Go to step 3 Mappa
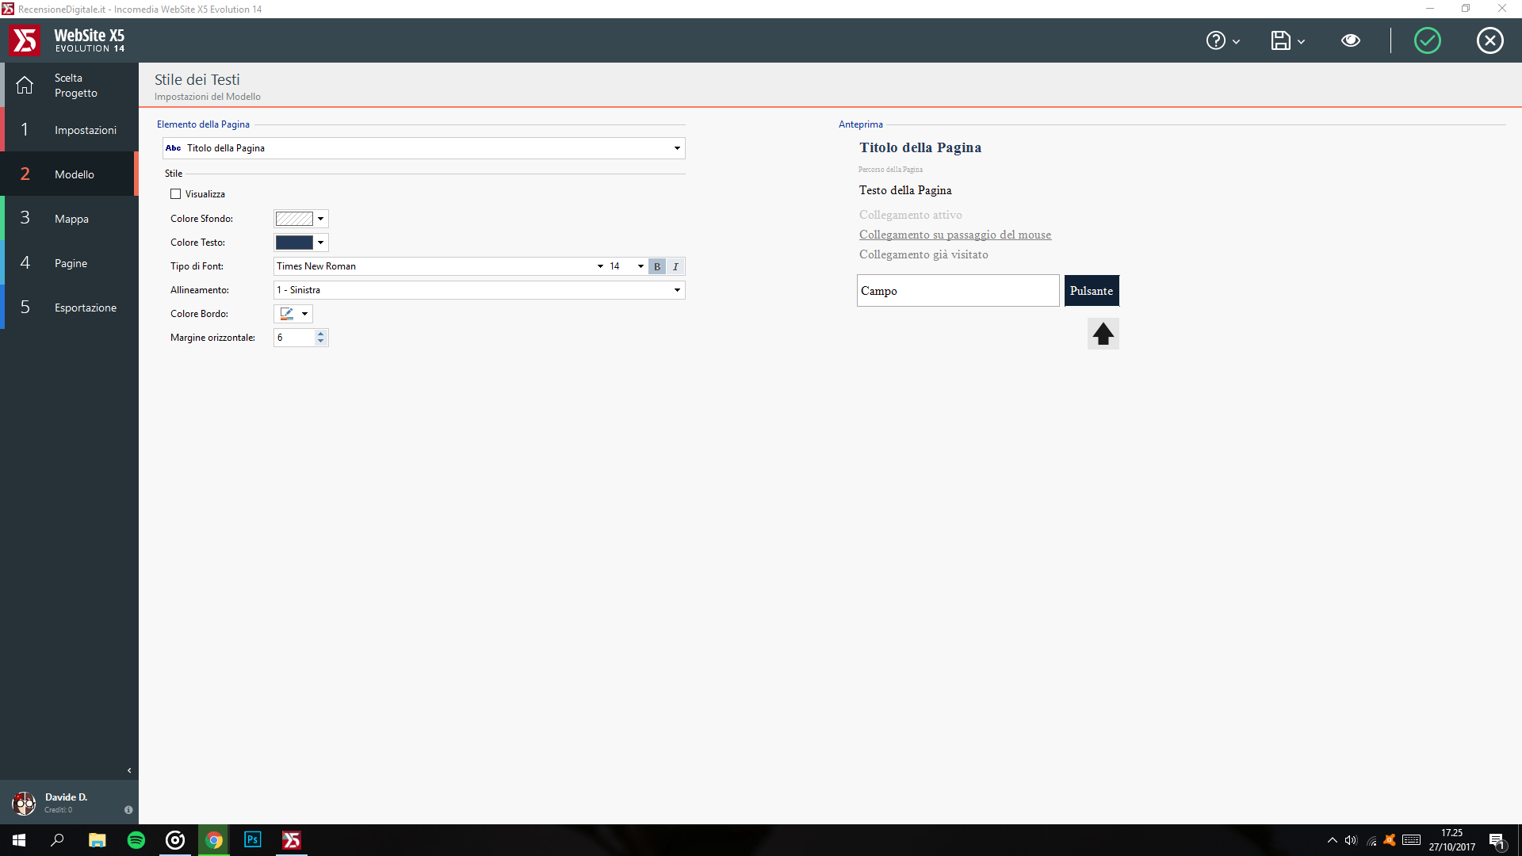The image size is (1522, 856). (x=70, y=218)
